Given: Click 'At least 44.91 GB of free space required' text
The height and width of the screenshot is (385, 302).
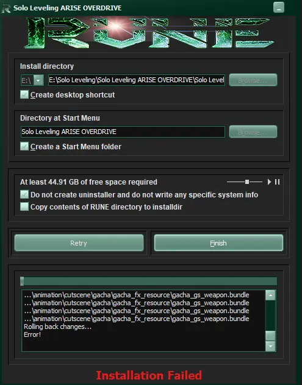Looking at the screenshot, I should coord(88,182).
